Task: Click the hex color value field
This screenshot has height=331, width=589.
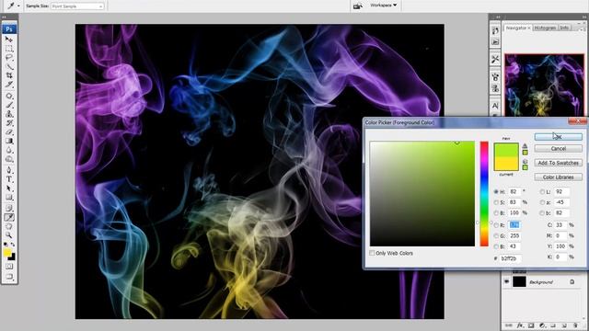Action: coord(510,258)
